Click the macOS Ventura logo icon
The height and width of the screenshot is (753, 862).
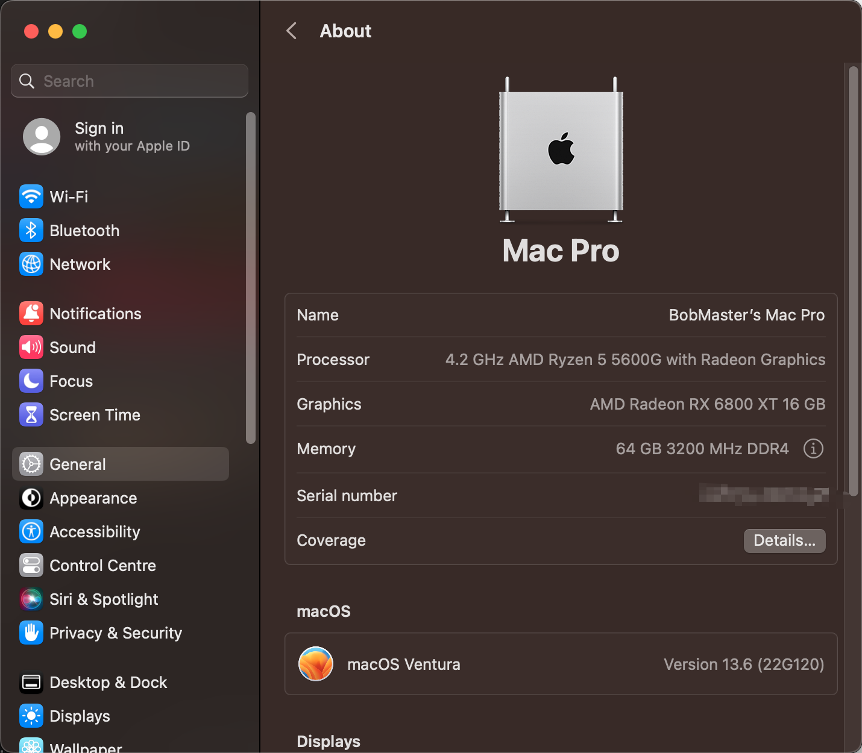coord(316,664)
